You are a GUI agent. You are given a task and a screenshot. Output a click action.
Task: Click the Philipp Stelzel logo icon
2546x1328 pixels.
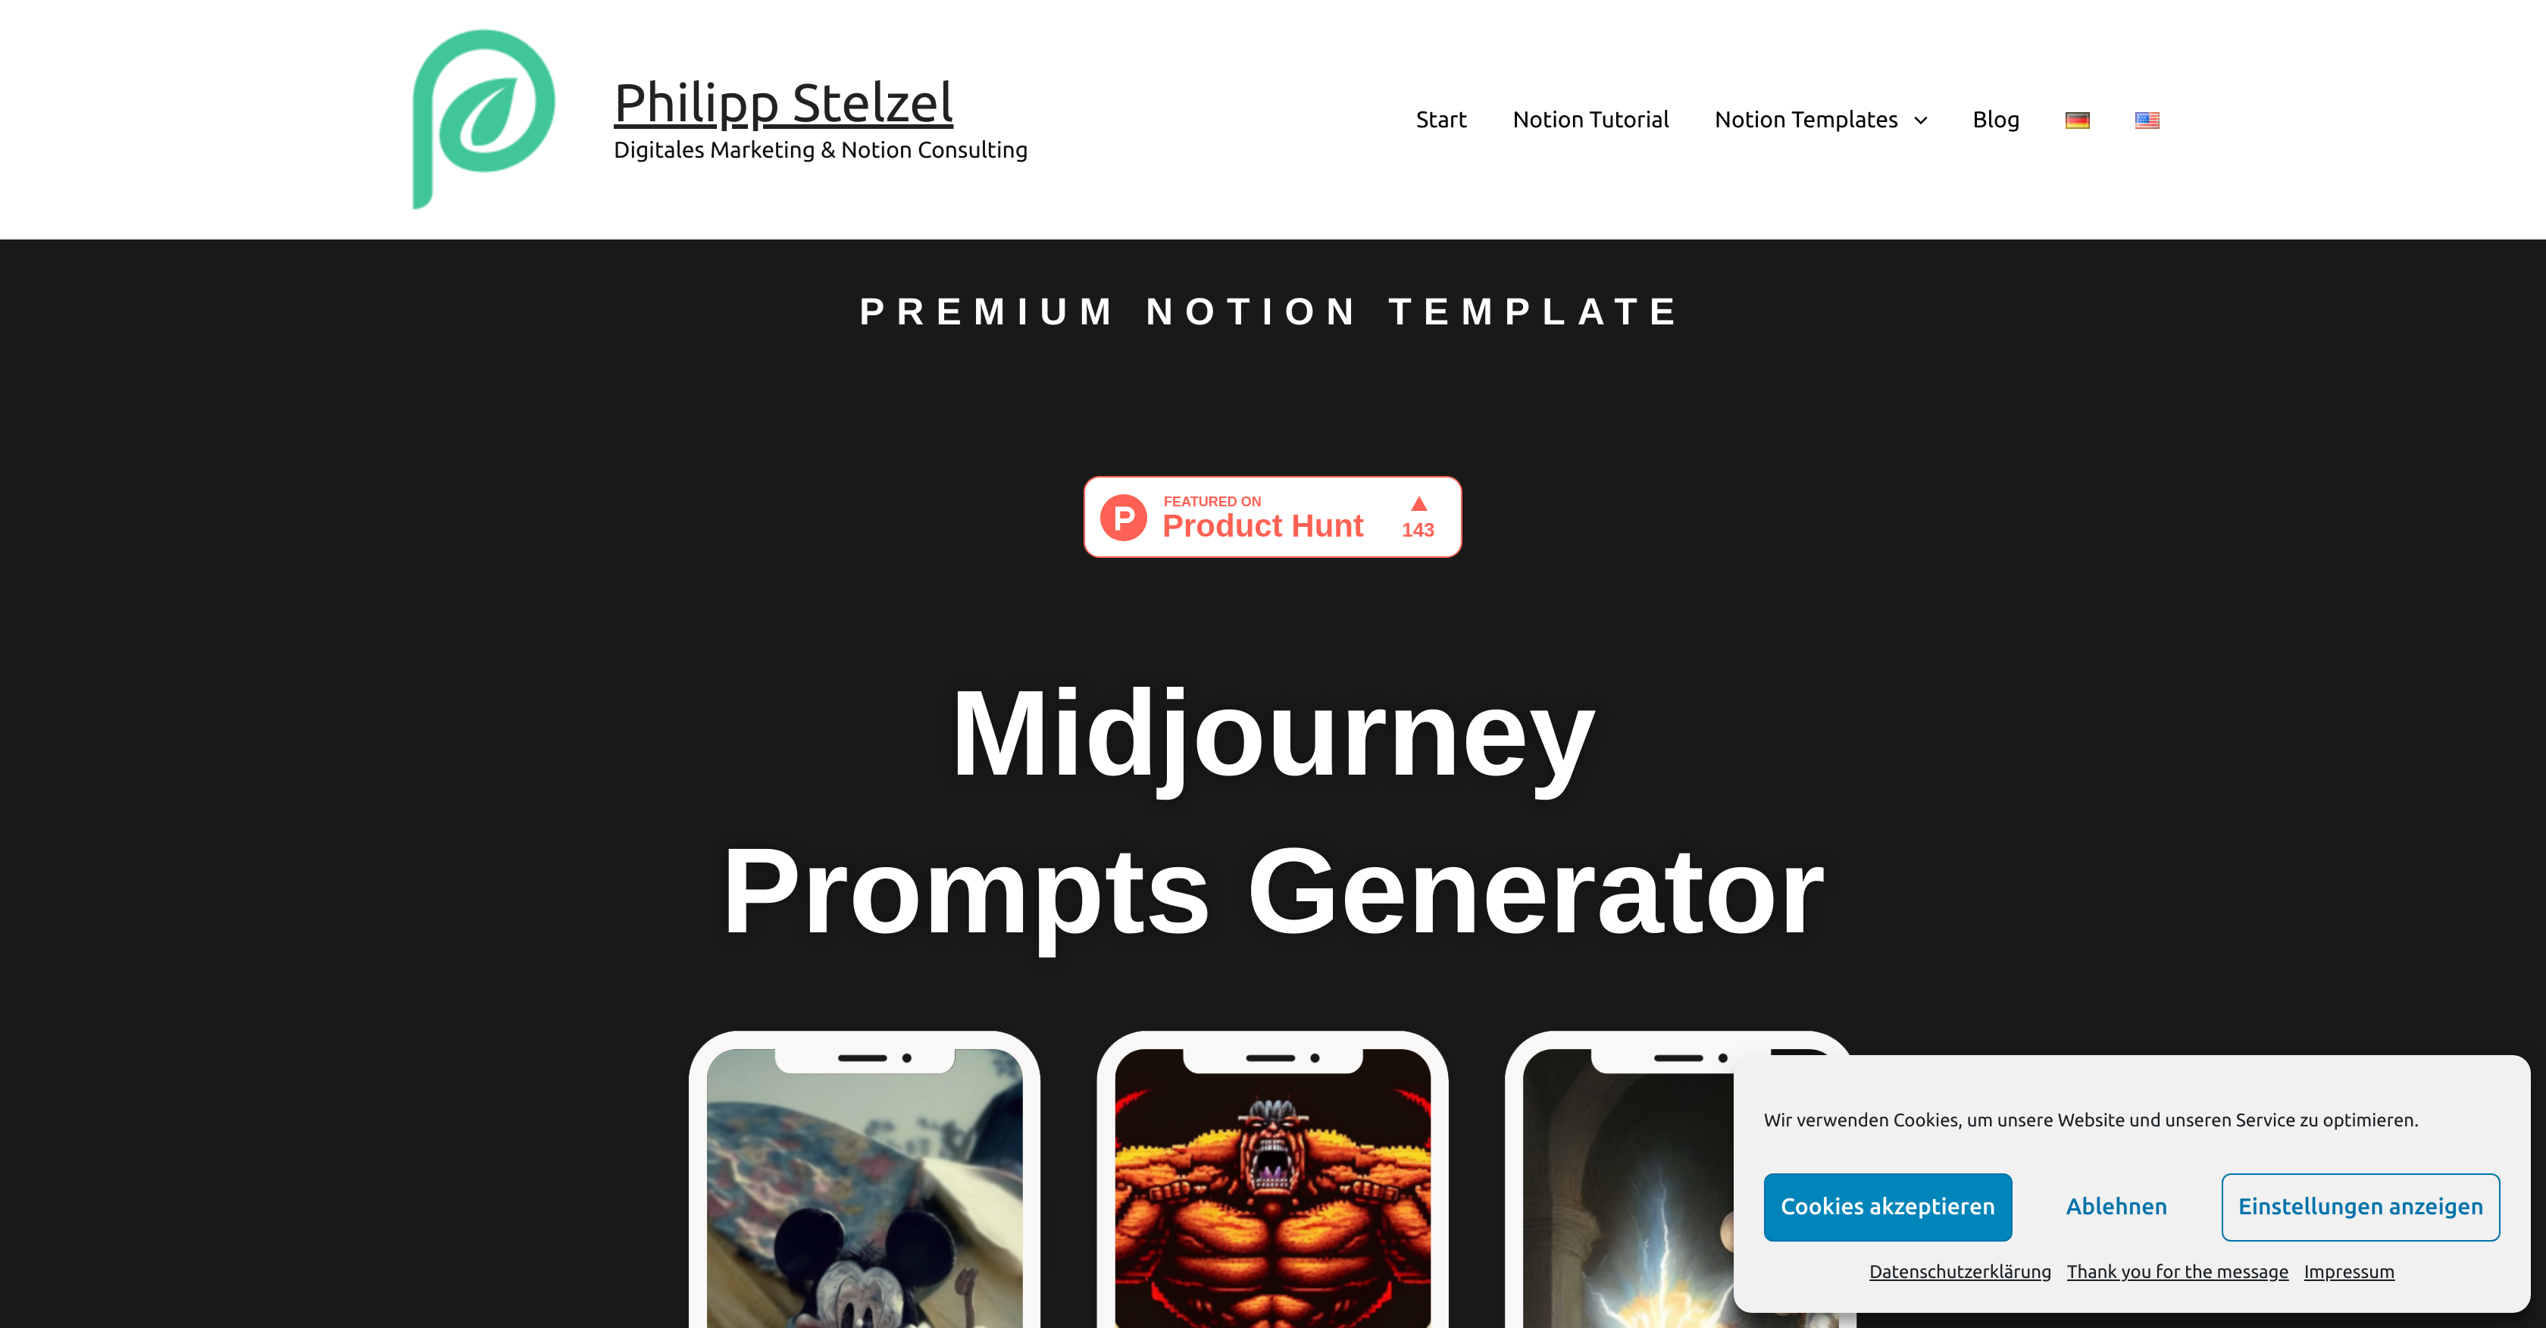click(480, 120)
